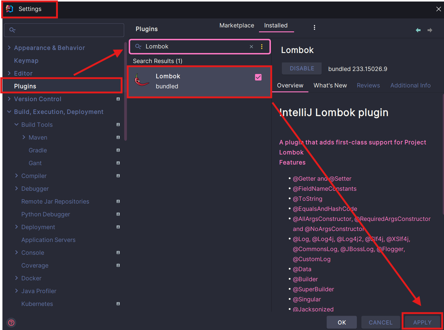Click the Cancel button
The width and height of the screenshot is (444, 330).
point(381,322)
